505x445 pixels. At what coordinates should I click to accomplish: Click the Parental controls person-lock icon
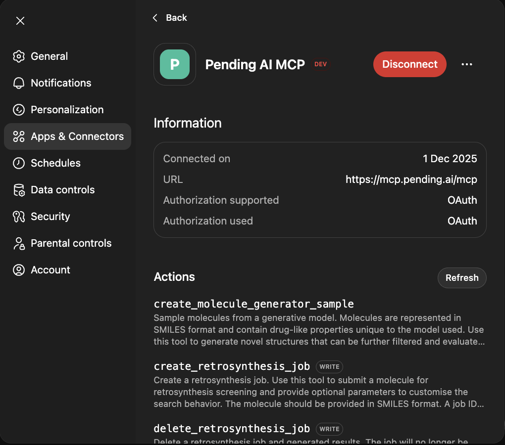point(19,243)
